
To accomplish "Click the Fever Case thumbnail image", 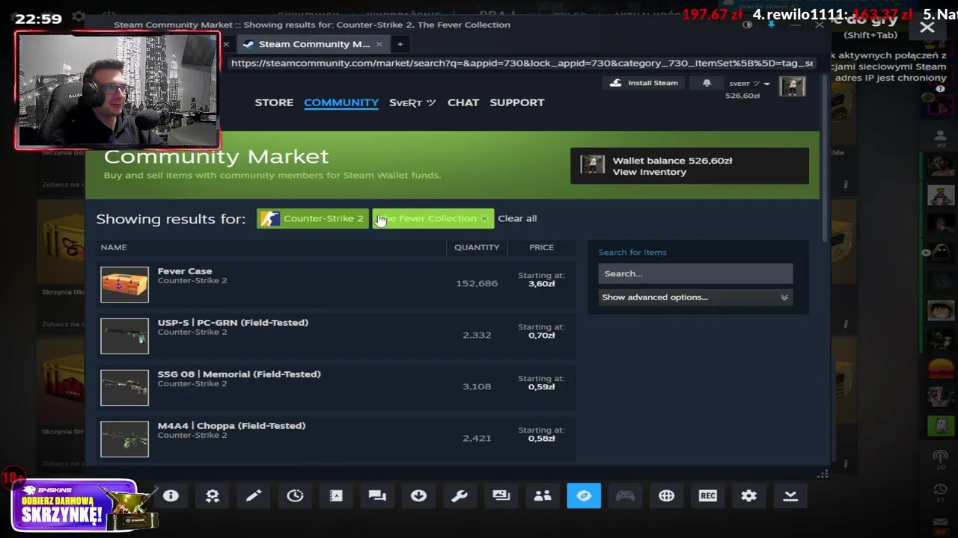I will 124,284.
